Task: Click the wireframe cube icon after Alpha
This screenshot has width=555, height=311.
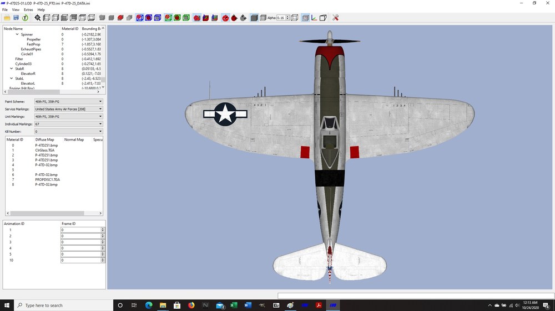Action: [295, 18]
